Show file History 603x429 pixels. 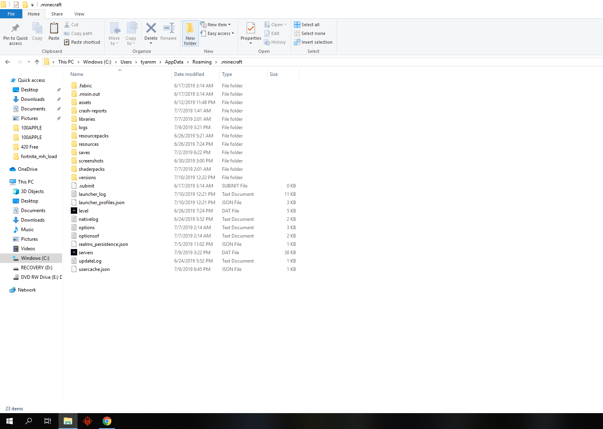[275, 42]
